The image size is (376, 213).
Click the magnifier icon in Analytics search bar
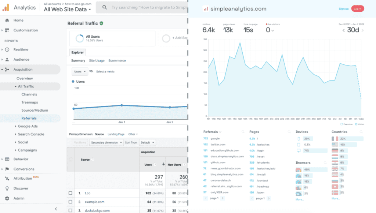105,7
